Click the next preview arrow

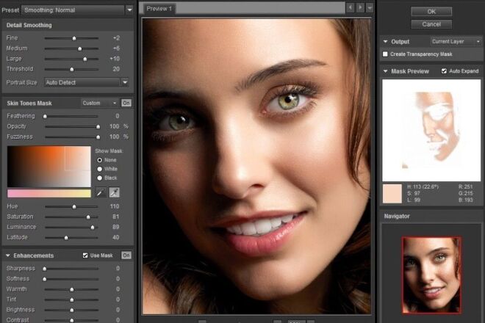(x=360, y=7)
